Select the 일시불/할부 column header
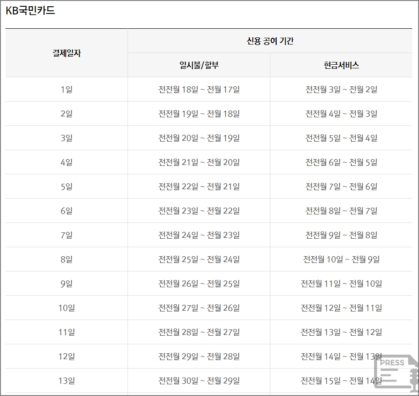Screen dimensions: 419x396 click(199, 65)
